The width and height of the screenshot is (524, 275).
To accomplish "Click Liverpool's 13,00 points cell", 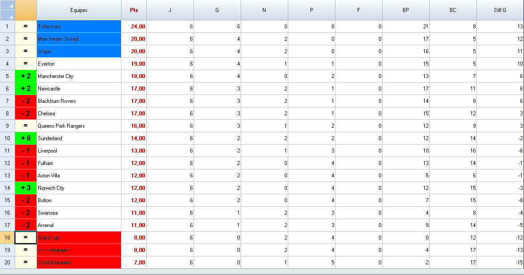I will tap(134, 151).
